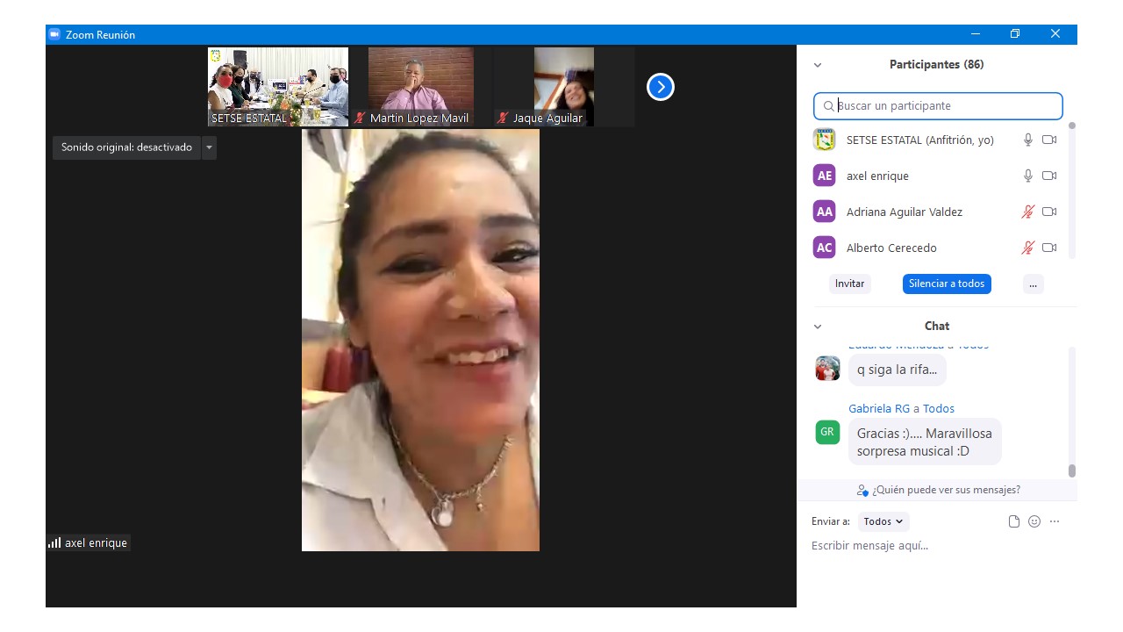Click AA avatar for Adriana Aguilar Valdez
The image size is (1123, 632).
[x=824, y=212]
